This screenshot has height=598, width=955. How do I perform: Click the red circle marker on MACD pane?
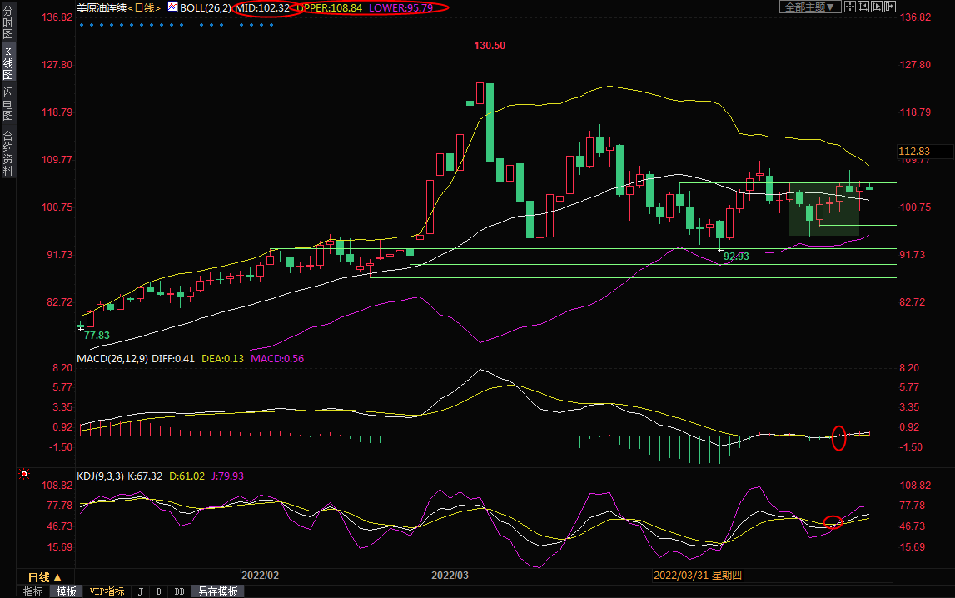838,437
